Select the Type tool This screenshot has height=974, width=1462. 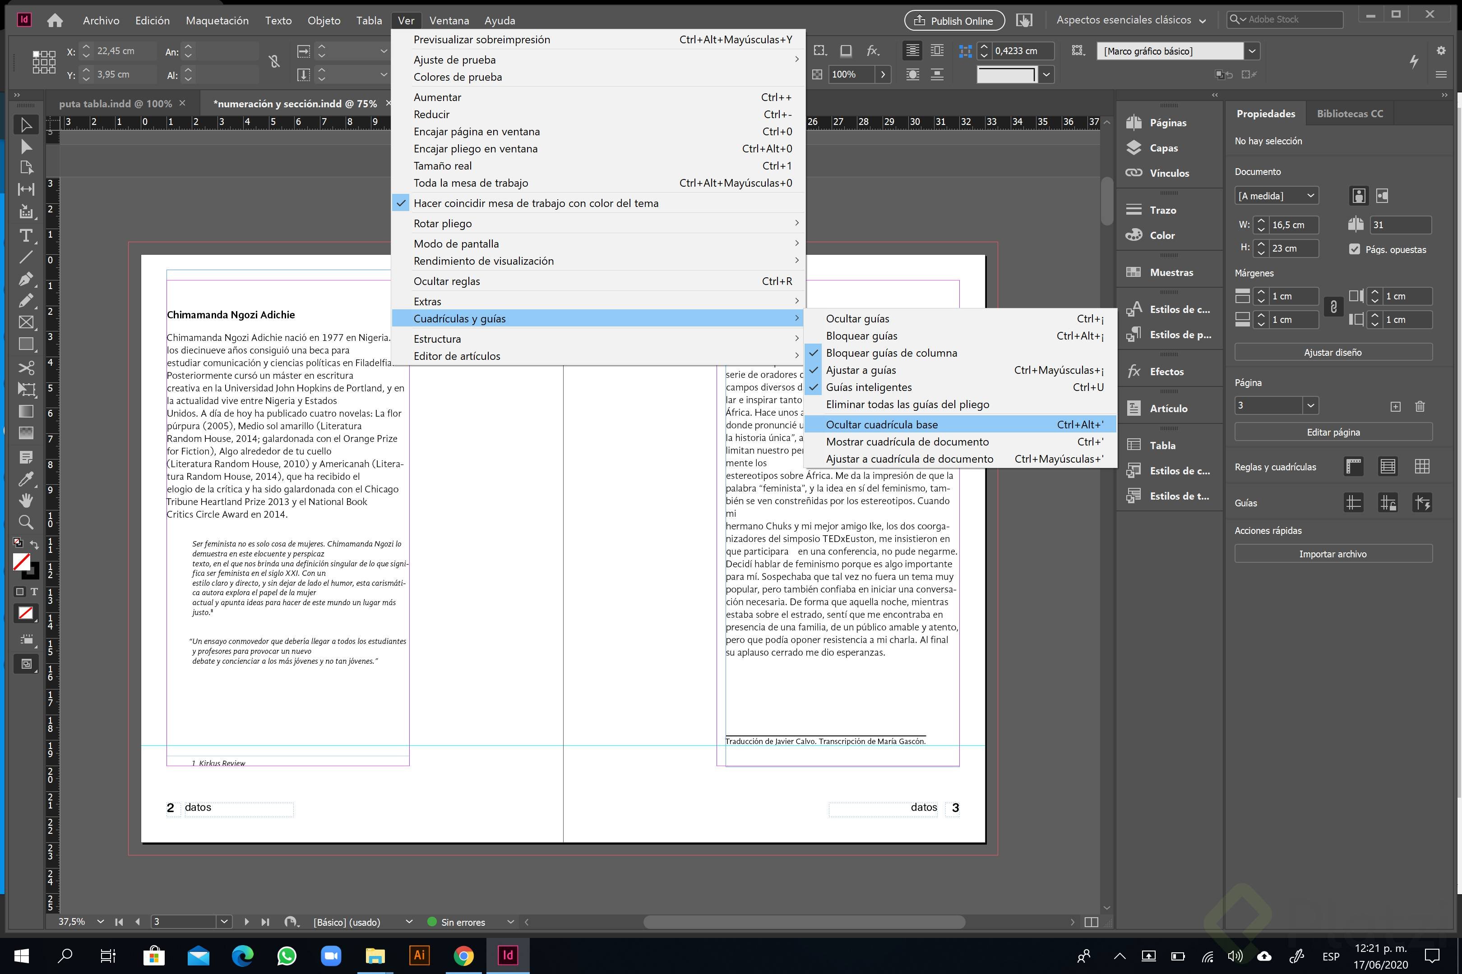tap(25, 235)
